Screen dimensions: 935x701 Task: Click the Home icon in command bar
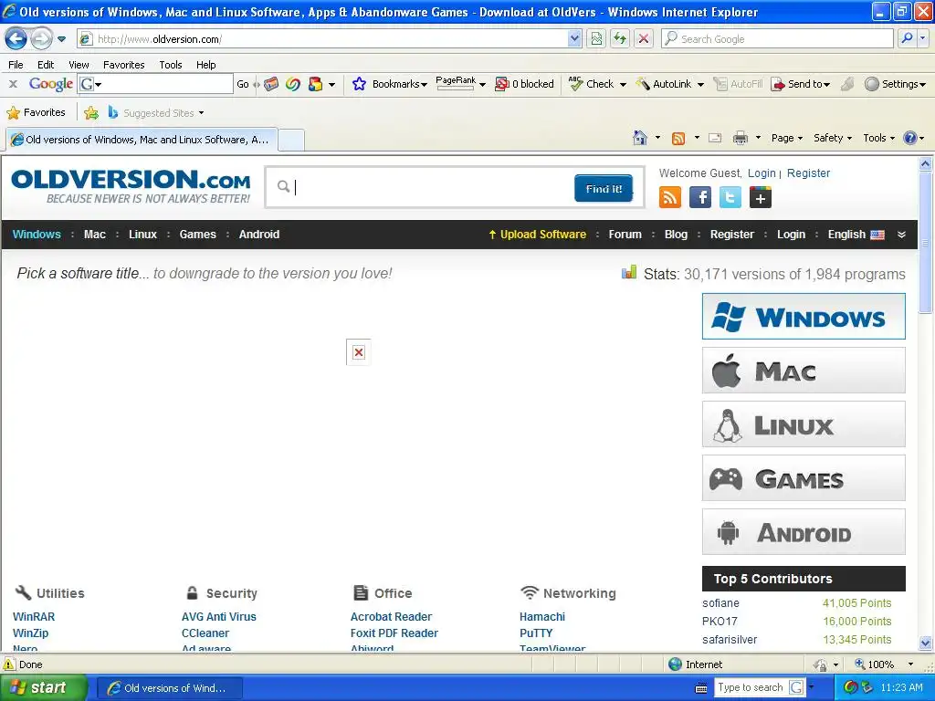point(640,139)
